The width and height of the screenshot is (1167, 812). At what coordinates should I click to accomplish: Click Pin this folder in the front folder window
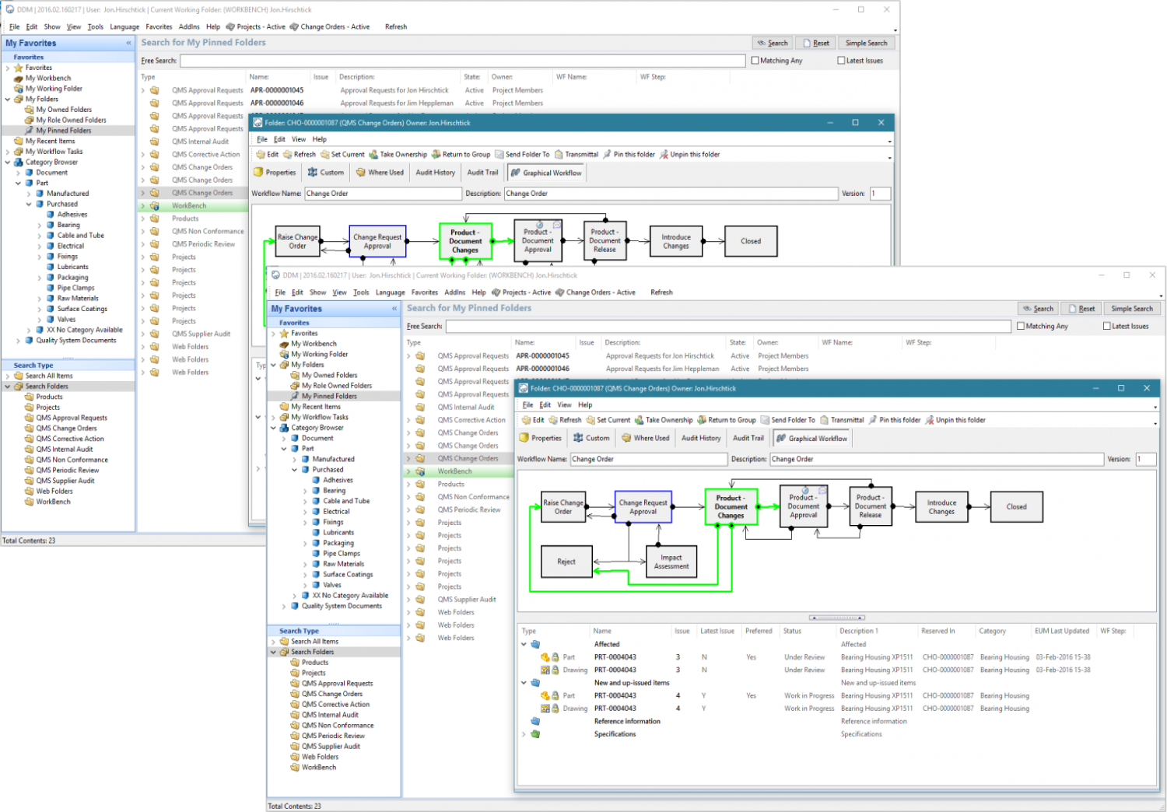(899, 420)
